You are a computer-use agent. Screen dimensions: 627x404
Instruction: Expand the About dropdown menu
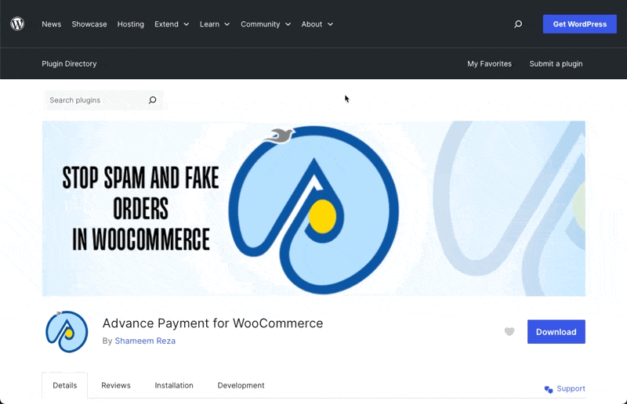317,24
